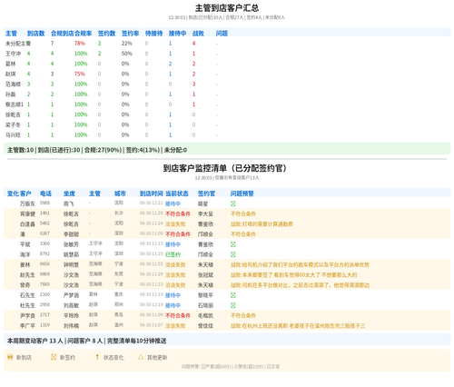454x387 pixels.
Task: Click the green check icon in 石先生's row
Action: pyautogui.click(x=233, y=295)
